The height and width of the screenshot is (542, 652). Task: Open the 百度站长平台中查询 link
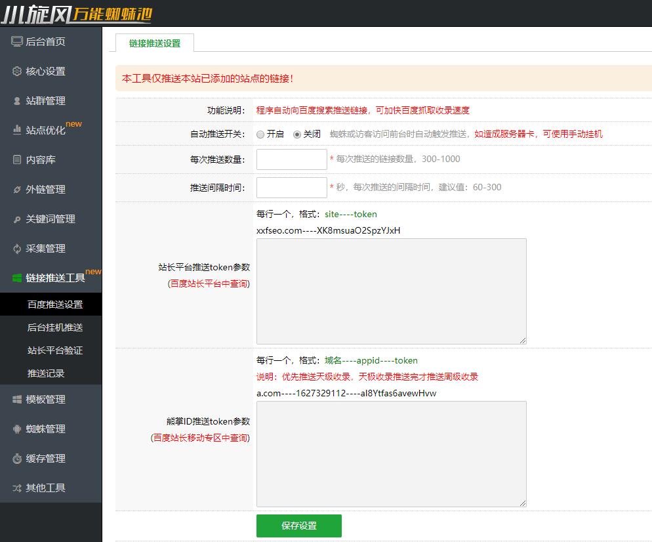click(209, 283)
